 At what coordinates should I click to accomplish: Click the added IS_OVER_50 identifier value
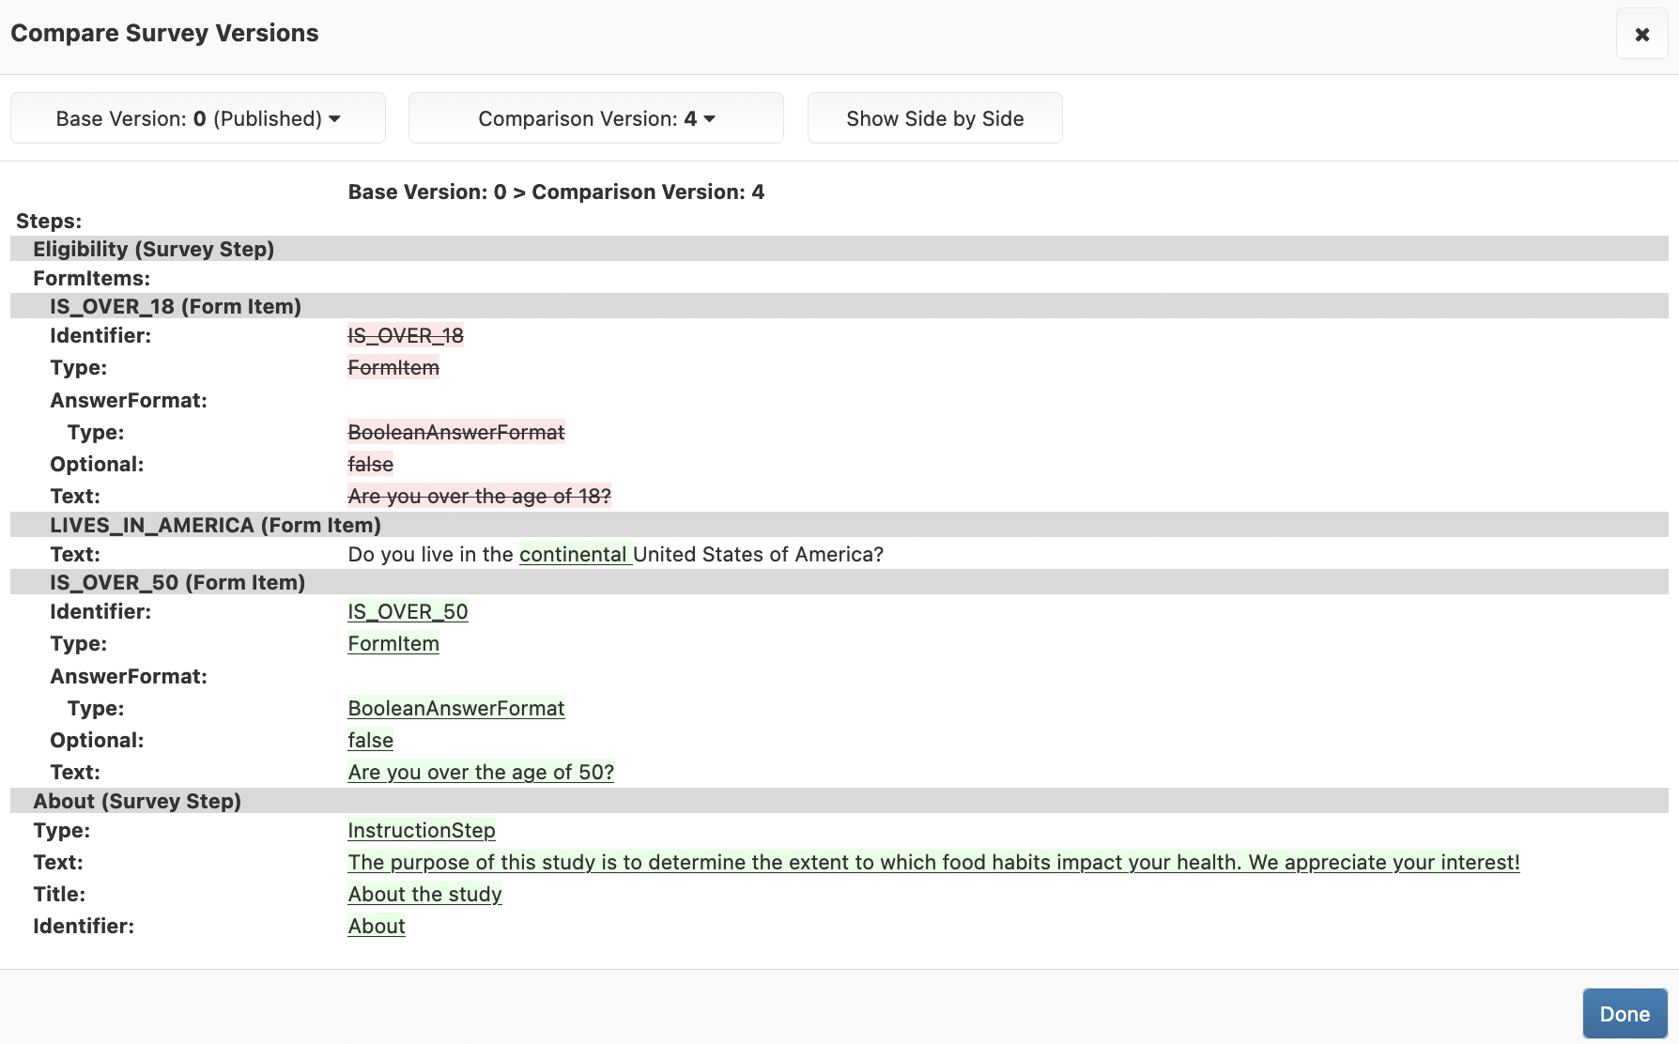tap(408, 611)
